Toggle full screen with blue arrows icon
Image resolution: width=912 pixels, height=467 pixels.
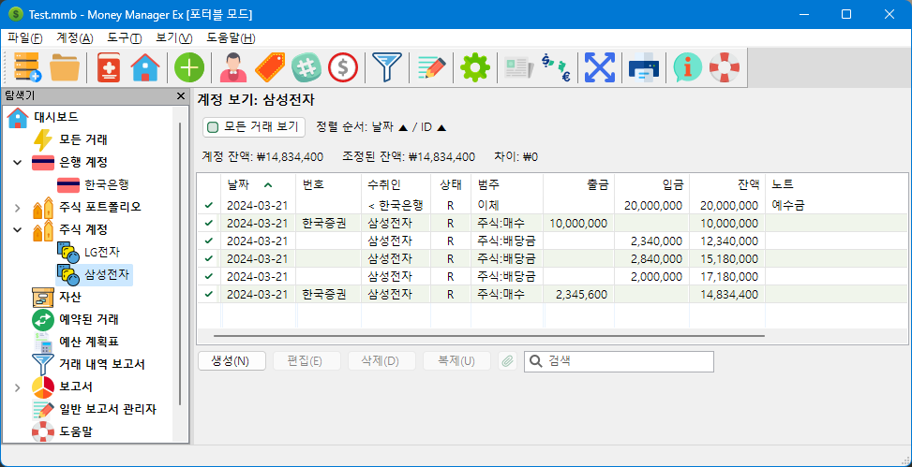point(600,67)
